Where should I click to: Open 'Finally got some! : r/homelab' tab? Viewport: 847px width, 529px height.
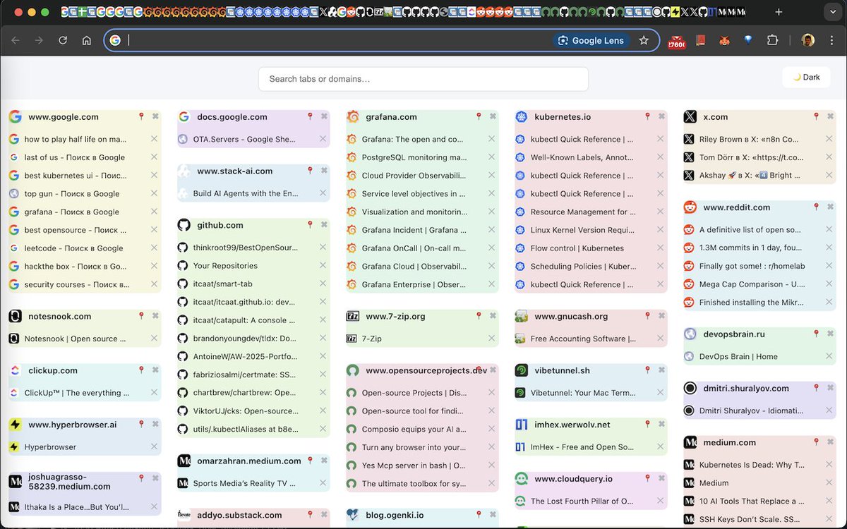coord(752,266)
